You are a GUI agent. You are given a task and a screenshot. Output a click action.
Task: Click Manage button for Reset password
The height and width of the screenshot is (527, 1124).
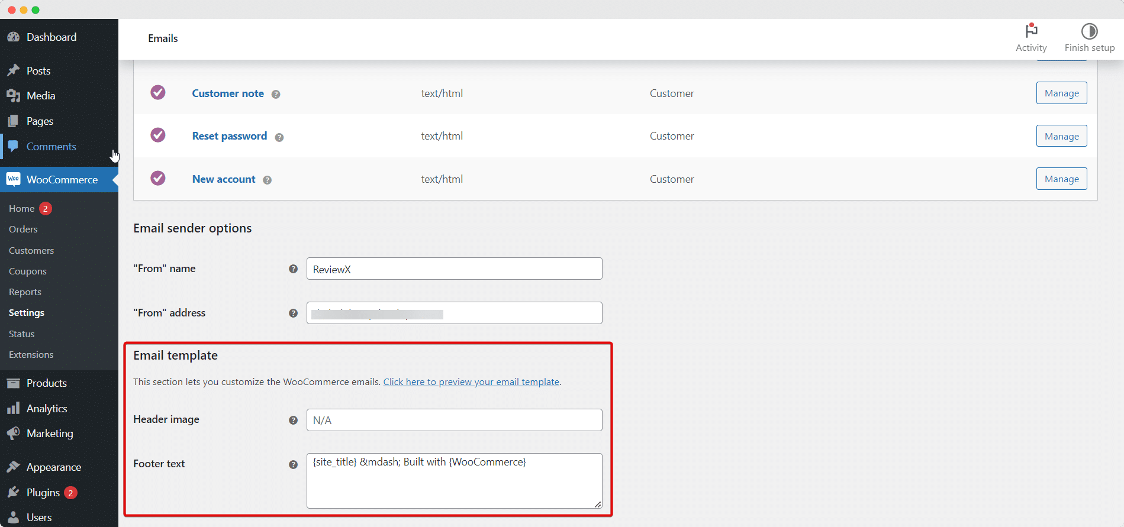click(x=1061, y=136)
